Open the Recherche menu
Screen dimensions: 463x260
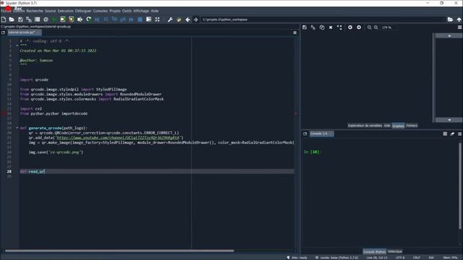point(35,11)
